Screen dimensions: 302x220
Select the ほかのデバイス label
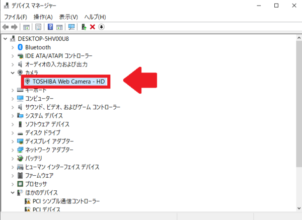pyautogui.click(x=41, y=192)
